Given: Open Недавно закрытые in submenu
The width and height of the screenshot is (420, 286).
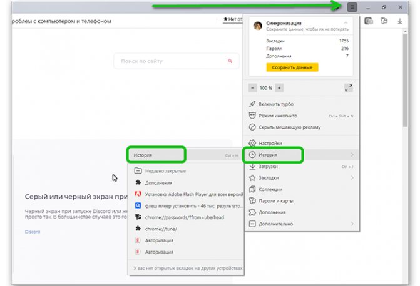Looking at the screenshot, I should [186, 171].
